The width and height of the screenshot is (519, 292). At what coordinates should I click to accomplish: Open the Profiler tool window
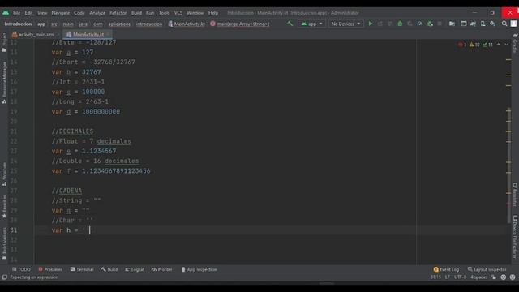[162, 269]
